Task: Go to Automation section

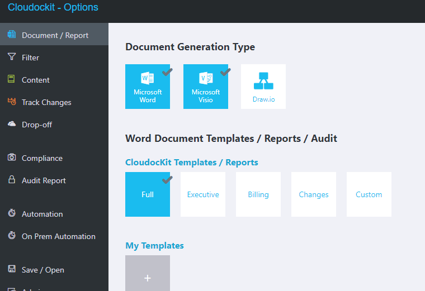Action: [54, 214]
